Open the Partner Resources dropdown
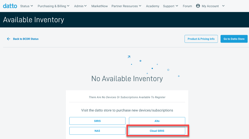The height and width of the screenshot is (139, 249). click(x=126, y=6)
